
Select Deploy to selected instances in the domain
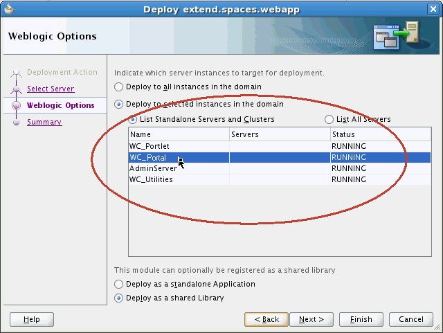118,105
